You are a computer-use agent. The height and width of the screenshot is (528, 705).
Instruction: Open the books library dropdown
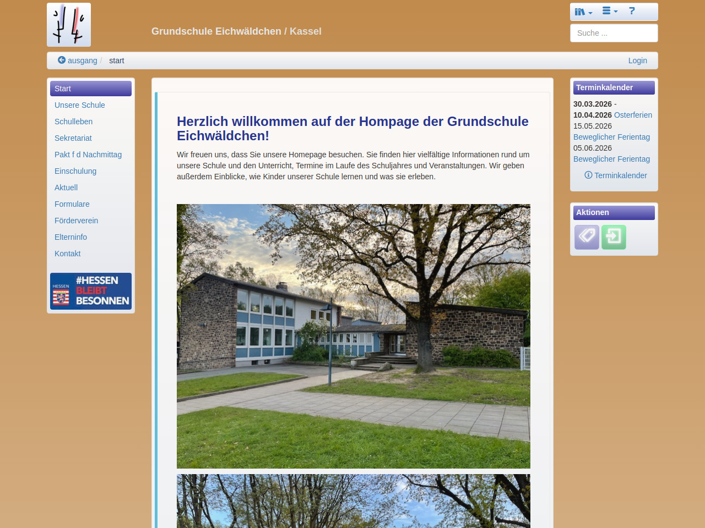583,12
